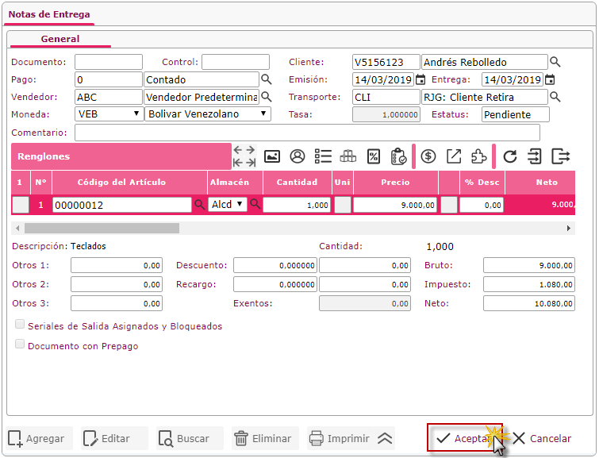Open the Emisión date calendar picker
Viewport: 599px width, 458px height.
pyautogui.click(x=420, y=79)
